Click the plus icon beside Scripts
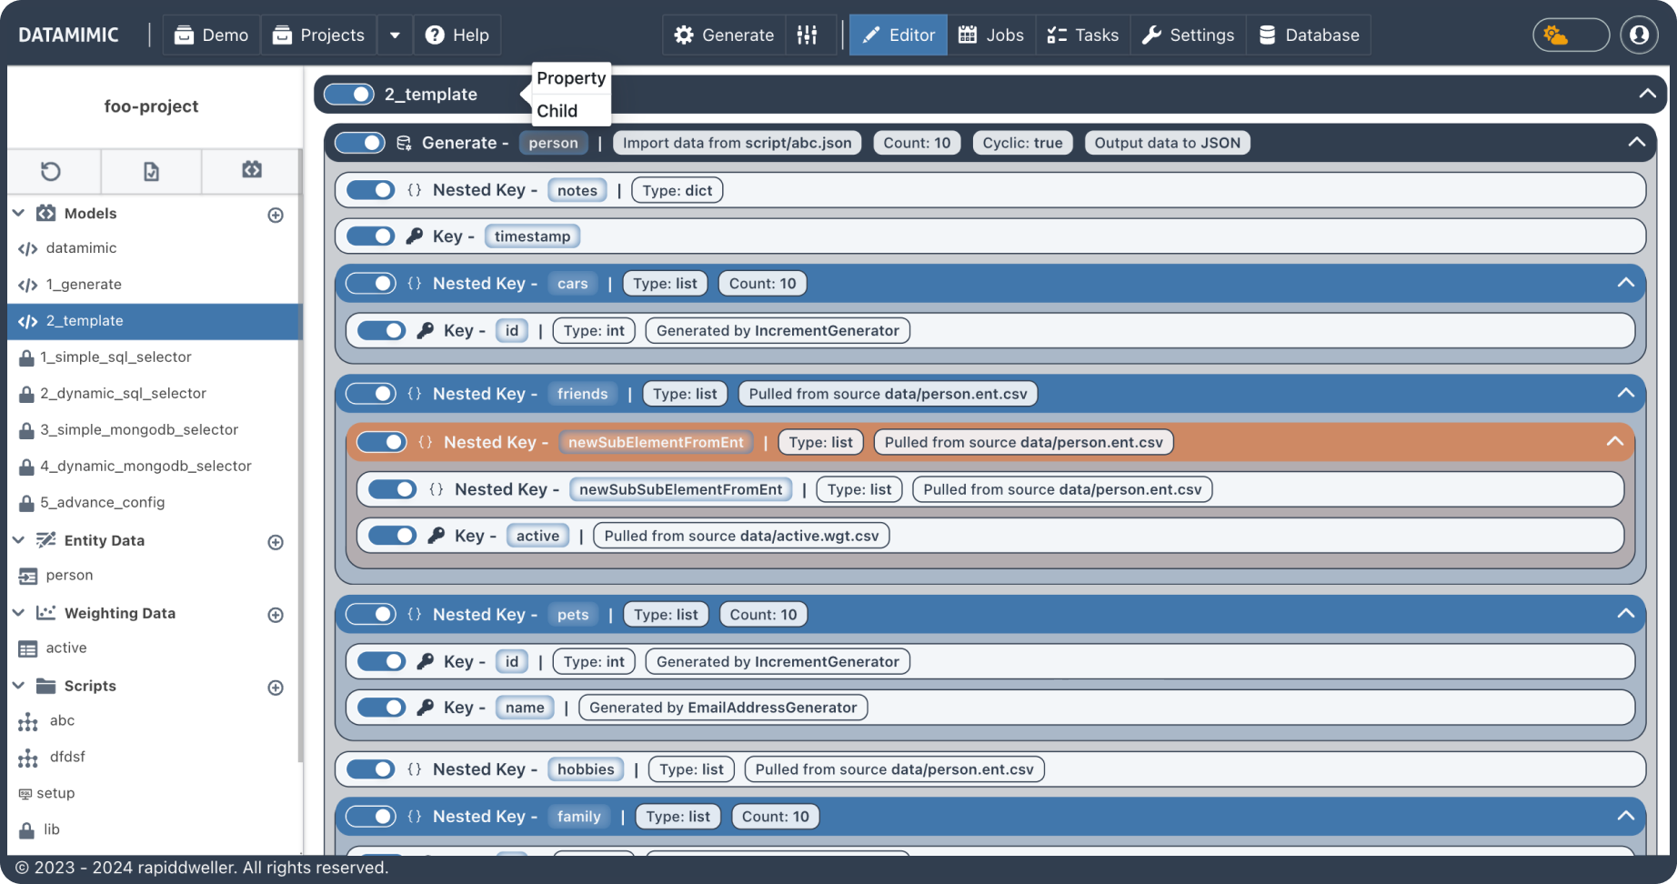 point(276,688)
